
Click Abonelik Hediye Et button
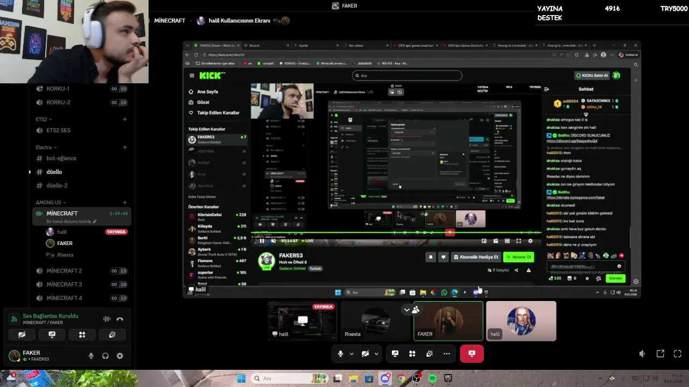[476, 257]
